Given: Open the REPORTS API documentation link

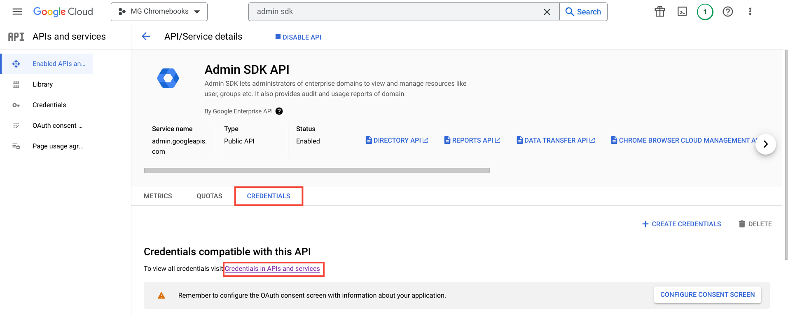Looking at the screenshot, I should 472,140.
